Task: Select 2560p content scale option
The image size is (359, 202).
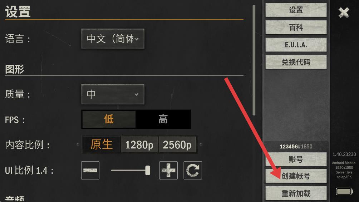Action: pos(177,144)
